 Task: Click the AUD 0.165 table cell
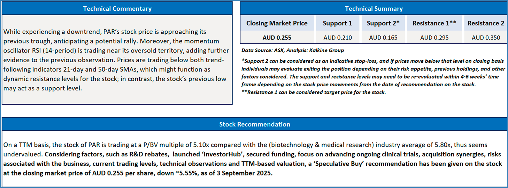tap(383, 38)
